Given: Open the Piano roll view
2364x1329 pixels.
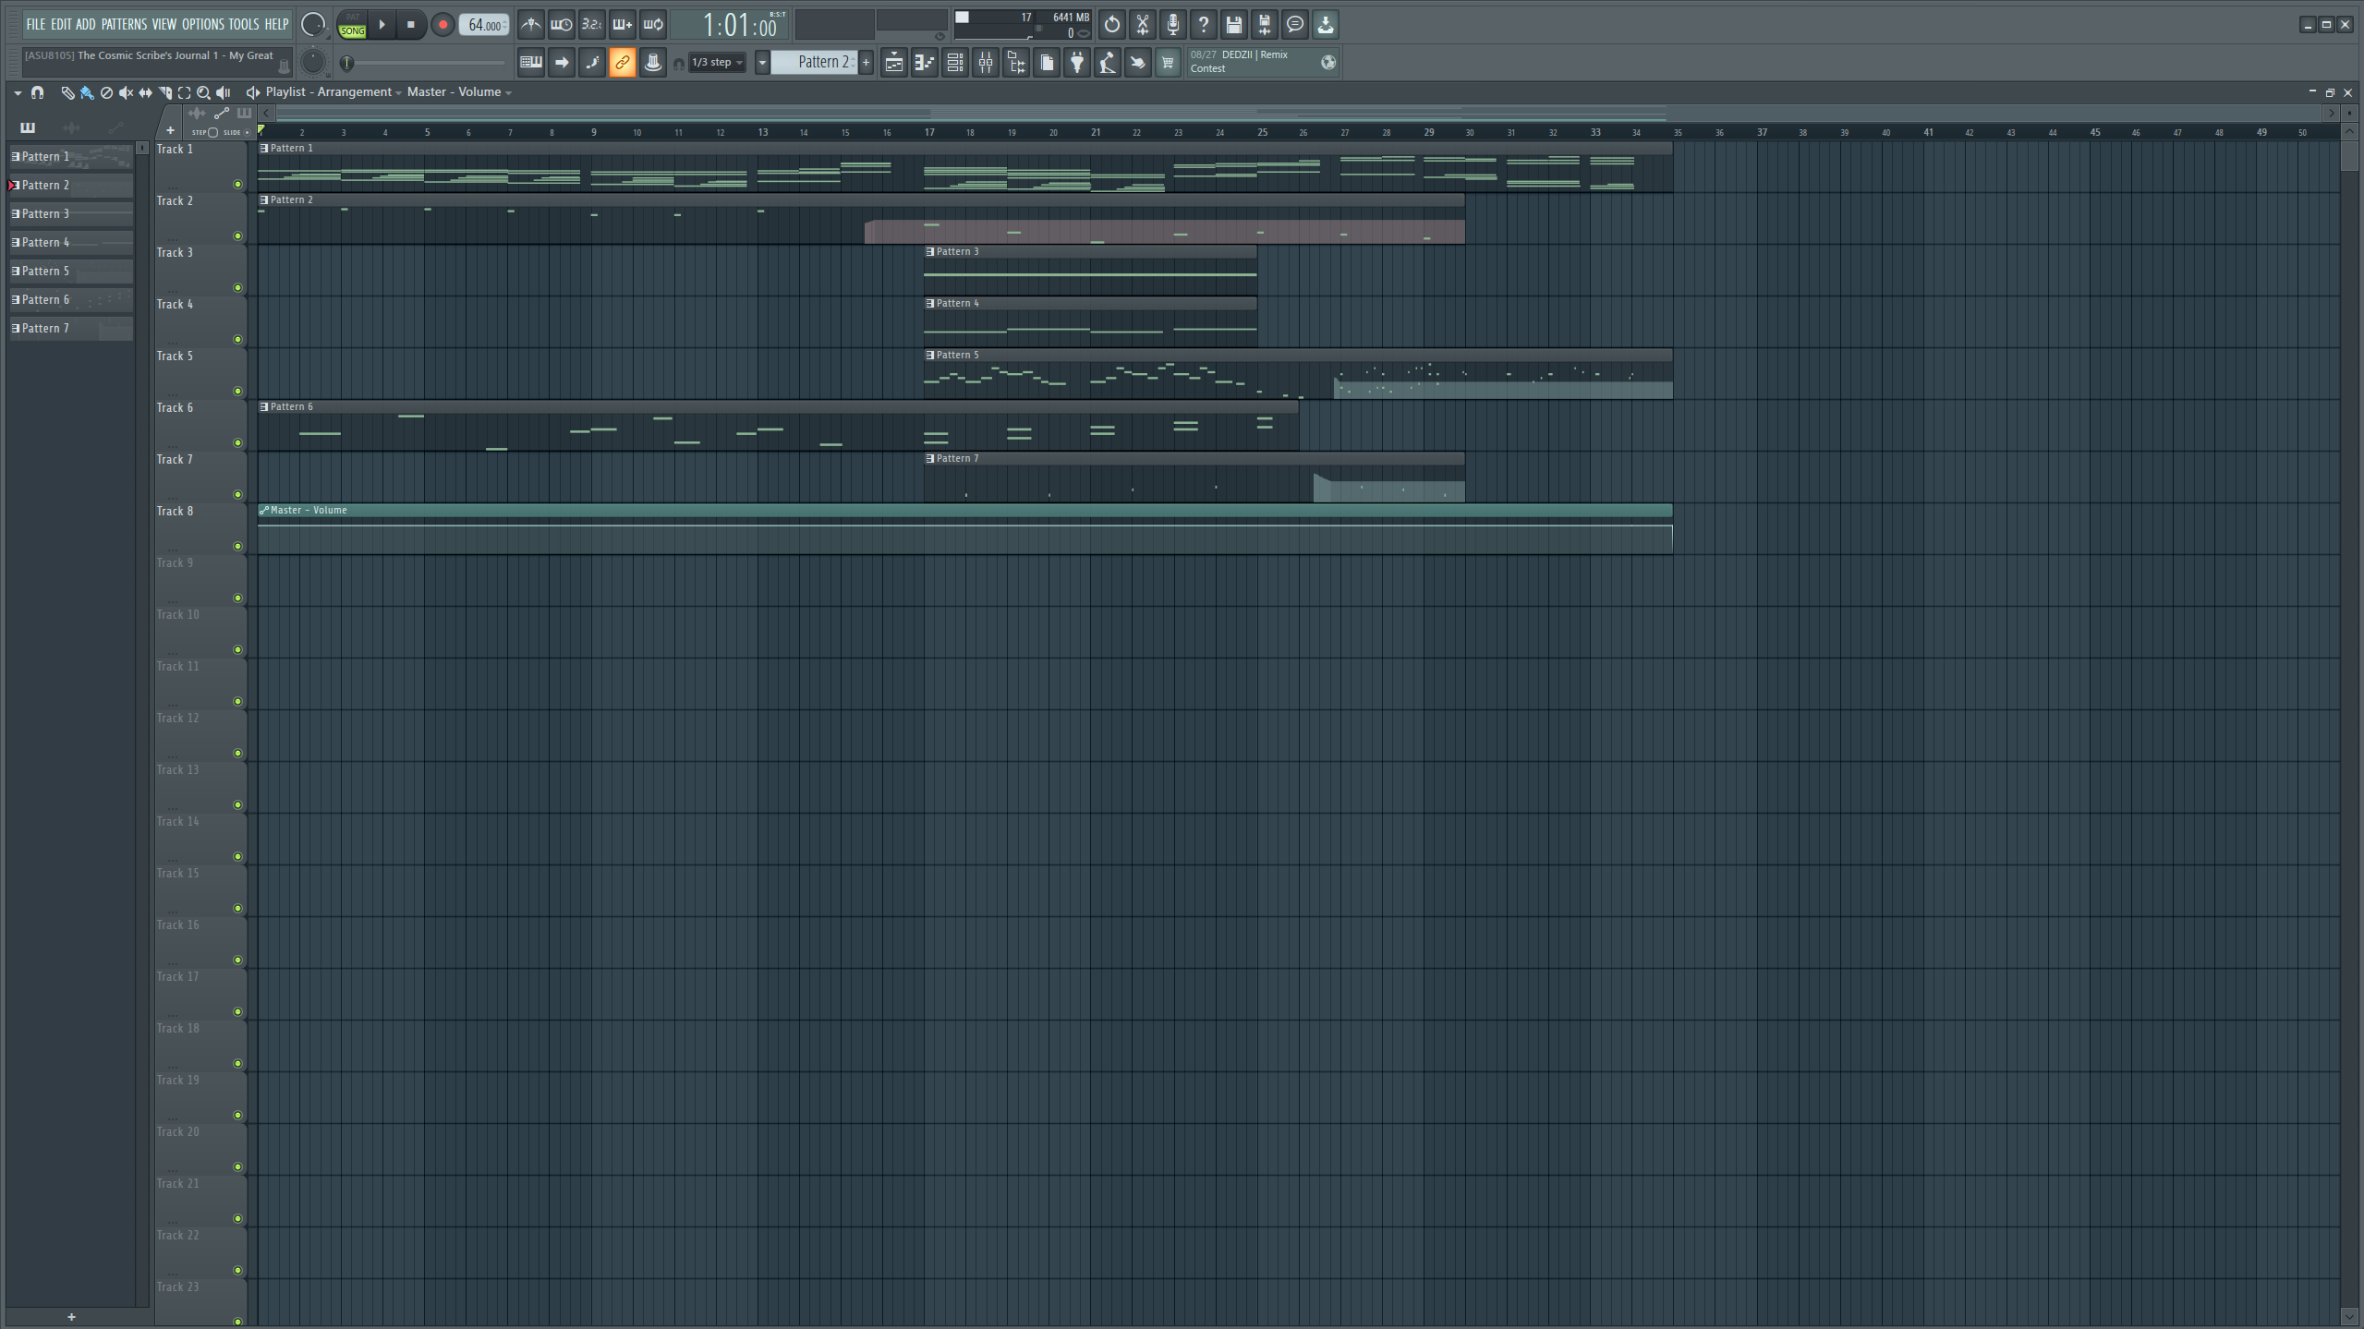Looking at the screenshot, I should click(925, 63).
